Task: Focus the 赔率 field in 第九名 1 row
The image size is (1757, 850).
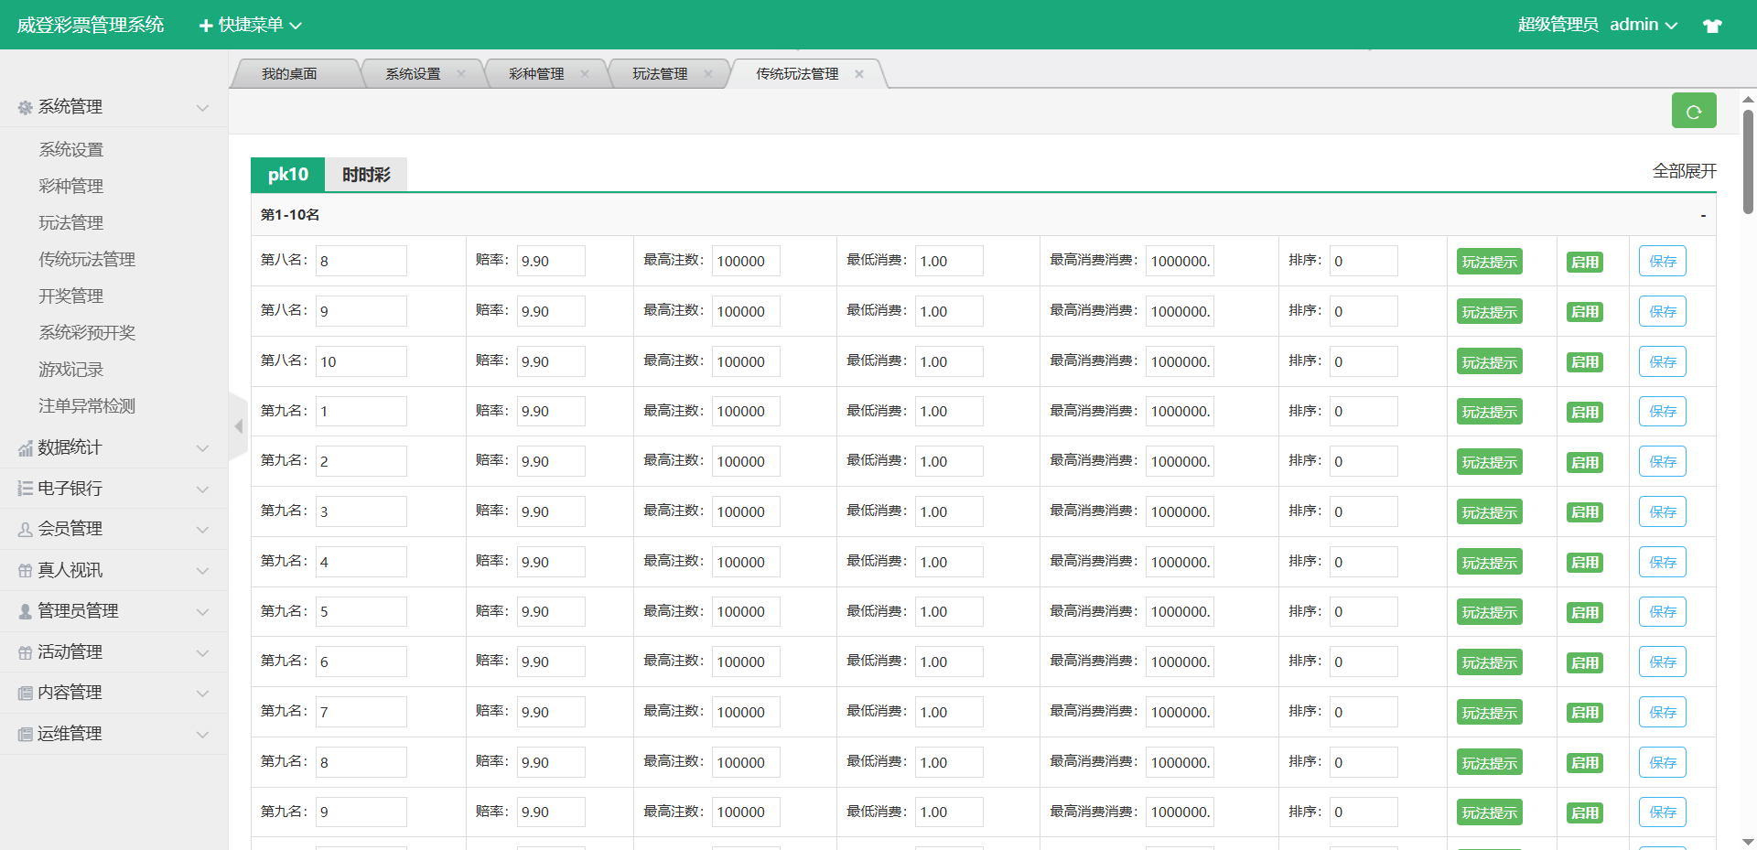Action: pos(551,412)
